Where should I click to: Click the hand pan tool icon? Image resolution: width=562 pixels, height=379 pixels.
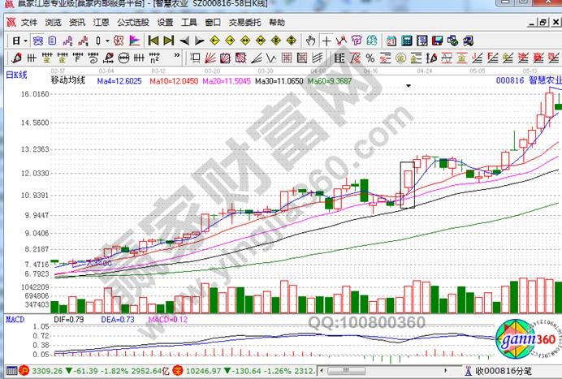click(309, 40)
